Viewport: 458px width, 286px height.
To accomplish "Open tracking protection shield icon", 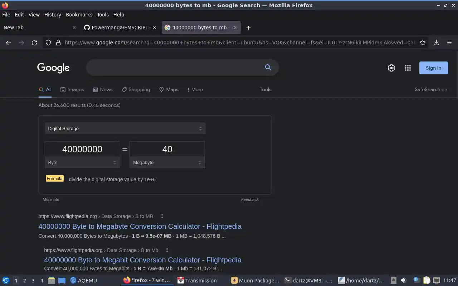I will (x=48, y=43).
